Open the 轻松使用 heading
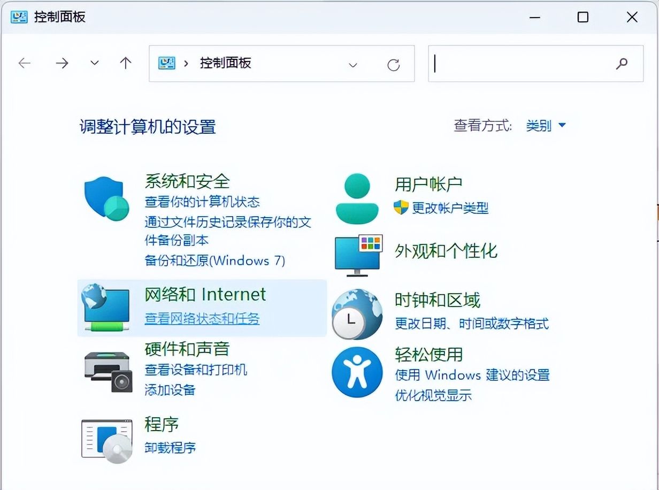The image size is (659, 490). (429, 354)
